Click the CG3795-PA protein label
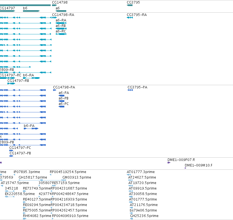The width and height of the screenshot is (233, 220). click(x=137, y=87)
